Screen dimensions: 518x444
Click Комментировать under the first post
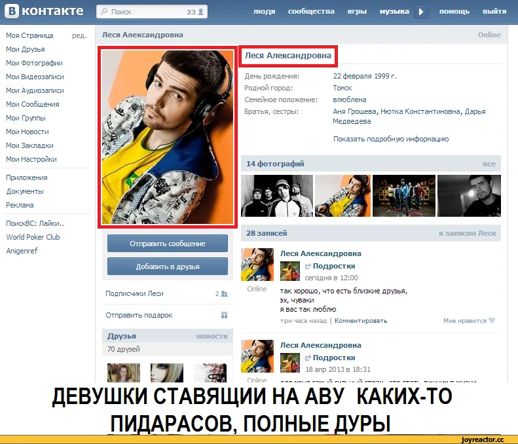click(361, 320)
